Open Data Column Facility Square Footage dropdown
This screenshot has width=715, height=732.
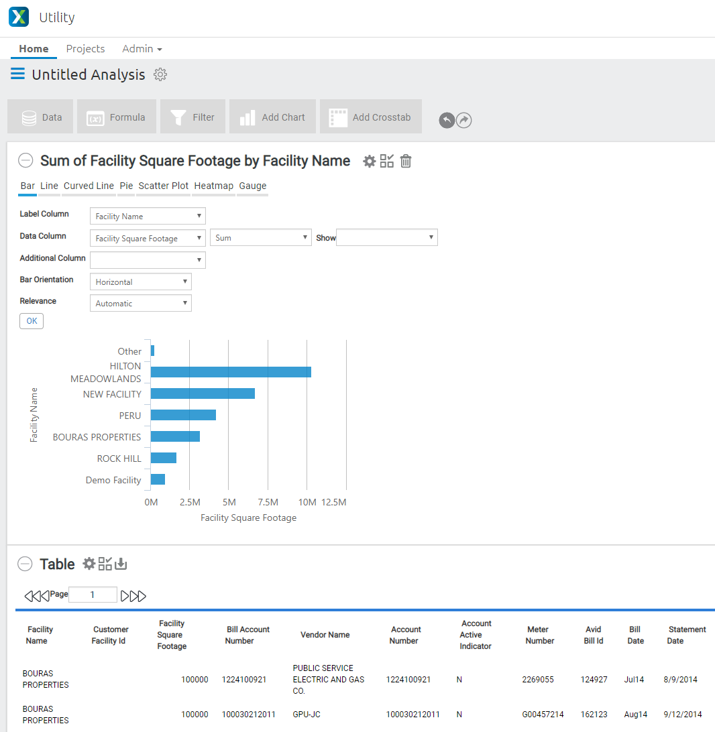coord(148,238)
